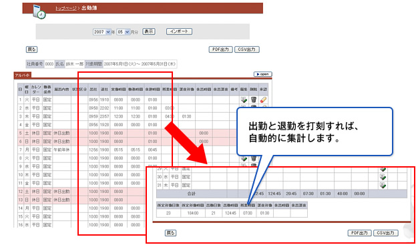
Task: Click the 23 scheduled workdays value
Action: tap(168, 213)
